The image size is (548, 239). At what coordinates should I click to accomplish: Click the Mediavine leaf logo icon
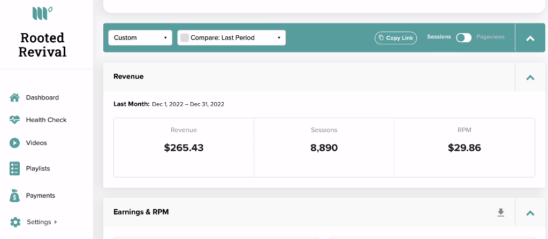point(42,13)
